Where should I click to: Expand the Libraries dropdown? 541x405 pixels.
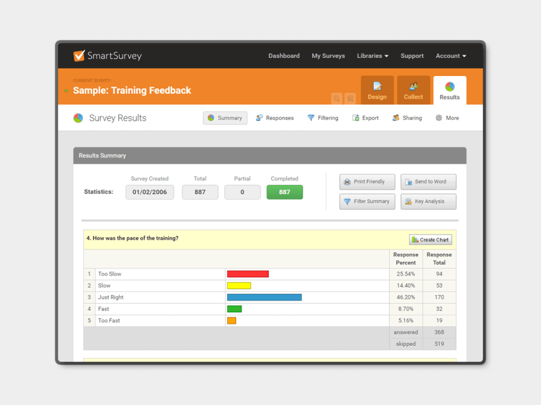coord(373,56)
